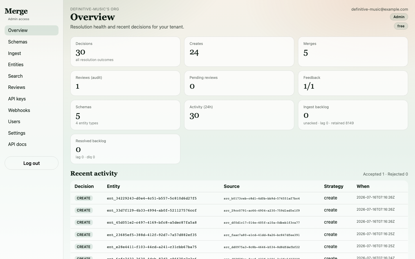Image resolution: width=415 pixels, height=259 pixels.
Task: Open the Resolved backlog card
Action: click(x=125, y=149)
